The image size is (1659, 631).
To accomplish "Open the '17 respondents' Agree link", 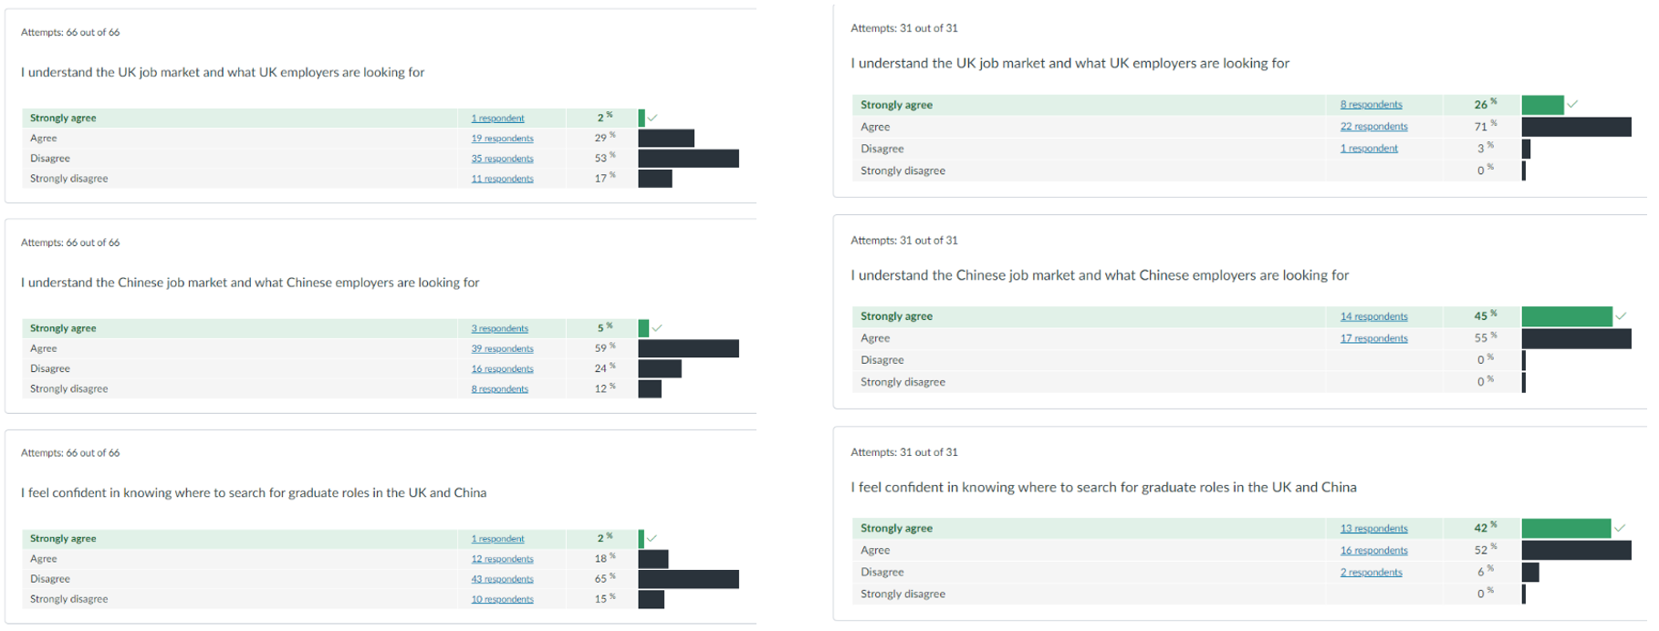I will (x=1373, y=338).
